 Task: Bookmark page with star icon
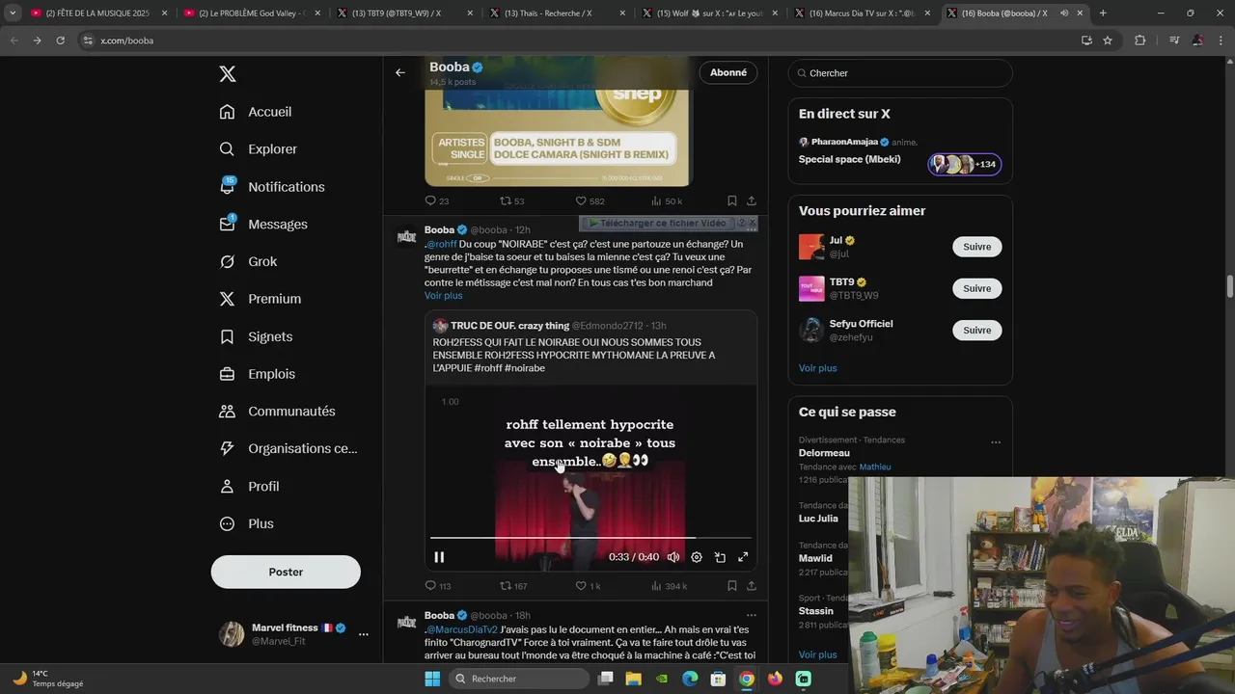[1108, 40]
